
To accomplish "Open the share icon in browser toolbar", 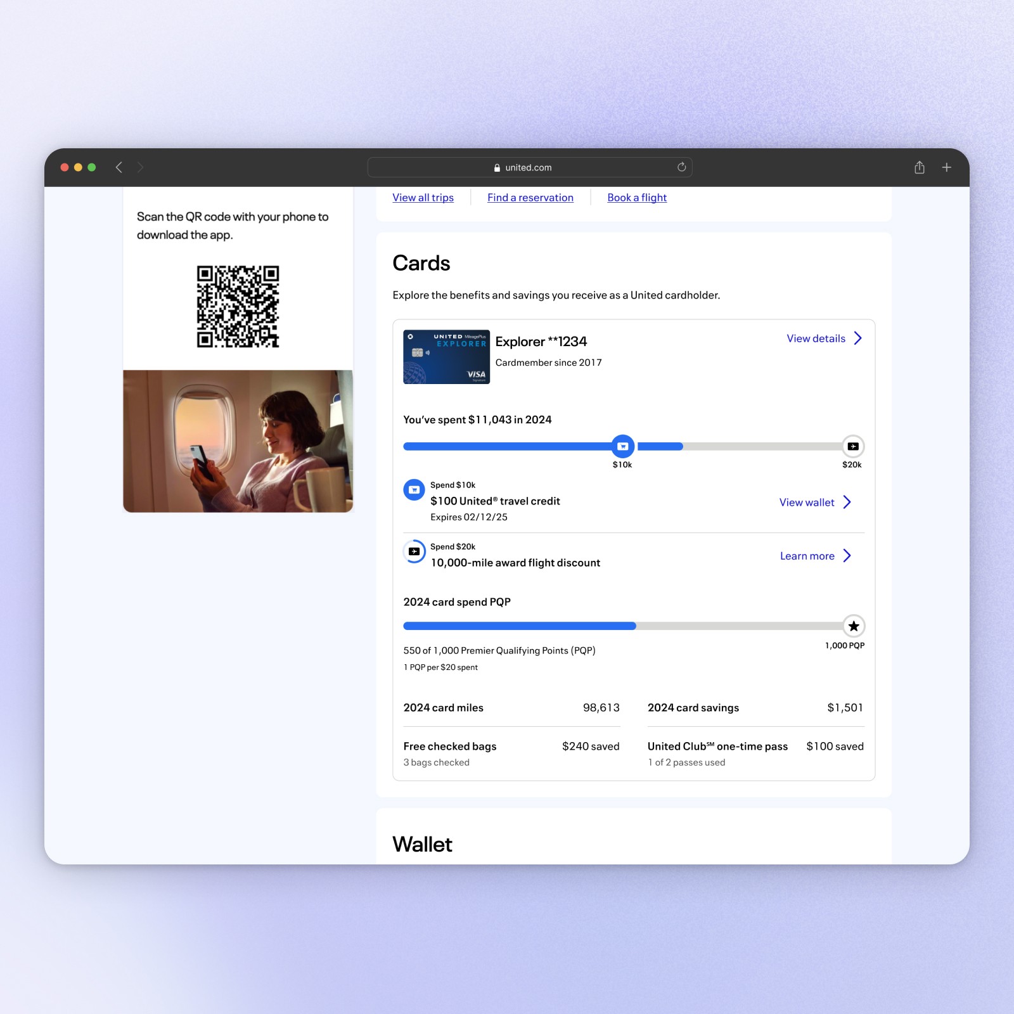I will 920,167.
